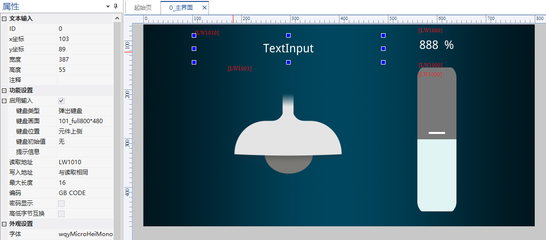Close the 0_主界面 tab
Screen dimensions: 546x240
(205, 8)
